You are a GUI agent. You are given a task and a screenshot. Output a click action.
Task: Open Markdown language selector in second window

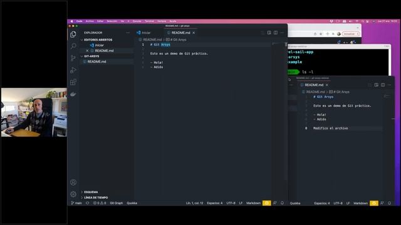(361, 203)
